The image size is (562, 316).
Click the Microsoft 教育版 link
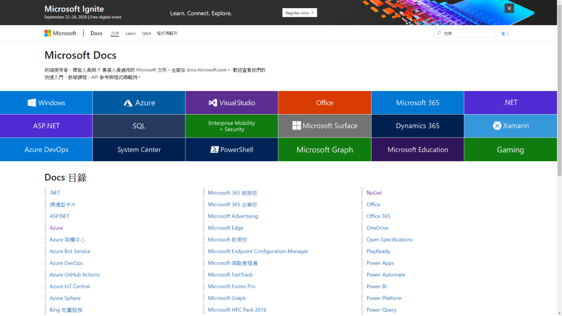point(228,240)
